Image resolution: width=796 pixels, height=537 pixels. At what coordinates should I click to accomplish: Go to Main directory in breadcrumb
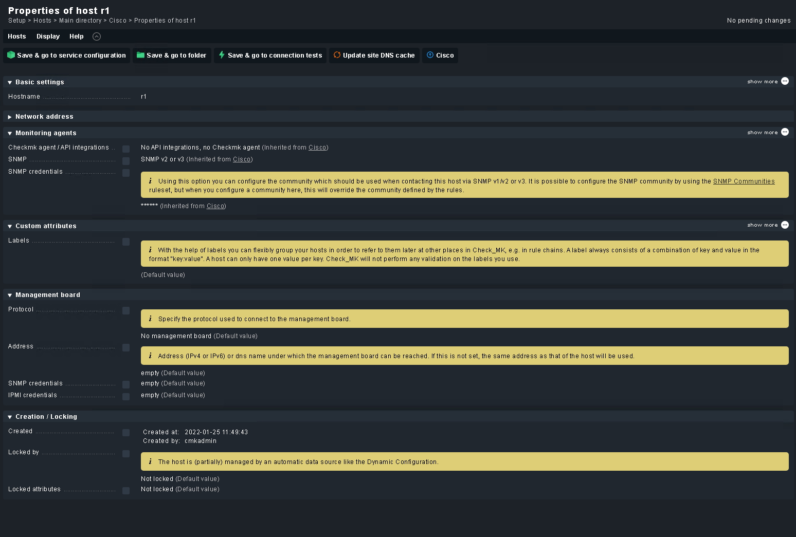tap(80, 21)
